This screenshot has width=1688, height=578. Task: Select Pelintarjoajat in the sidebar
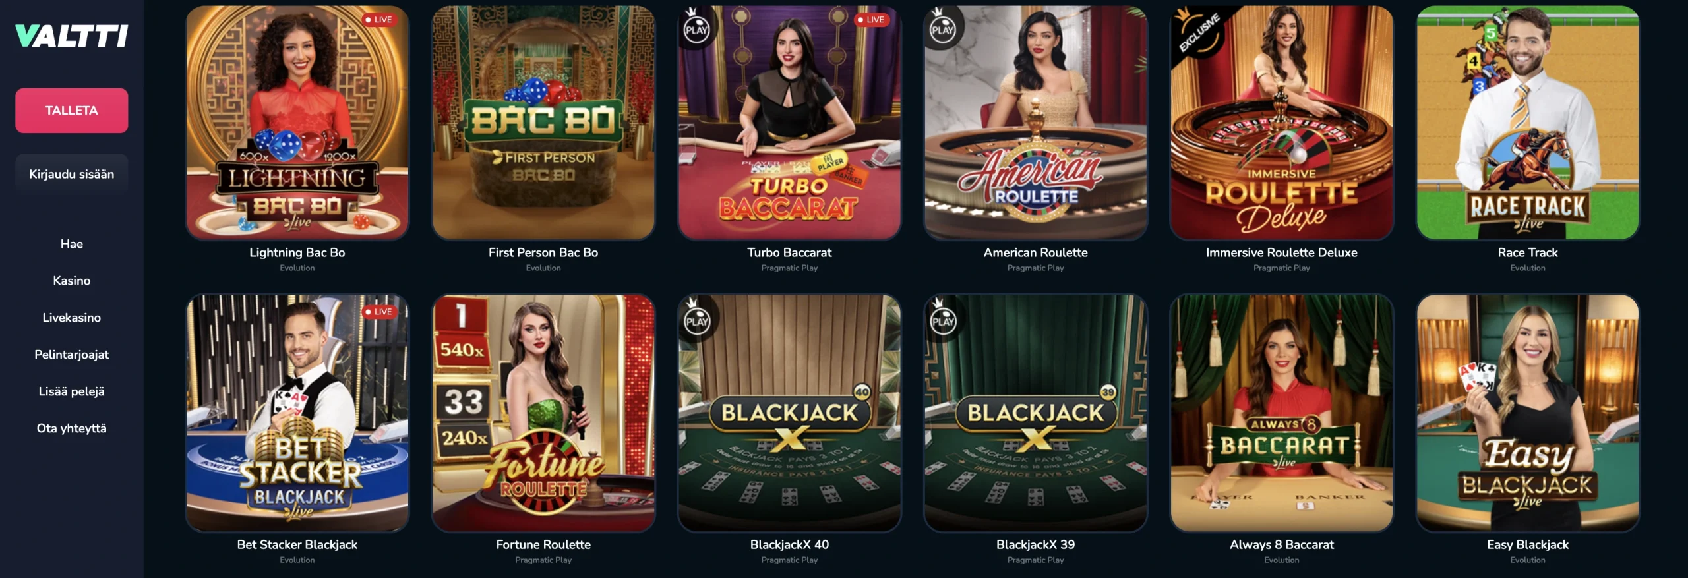click(71, 355)
